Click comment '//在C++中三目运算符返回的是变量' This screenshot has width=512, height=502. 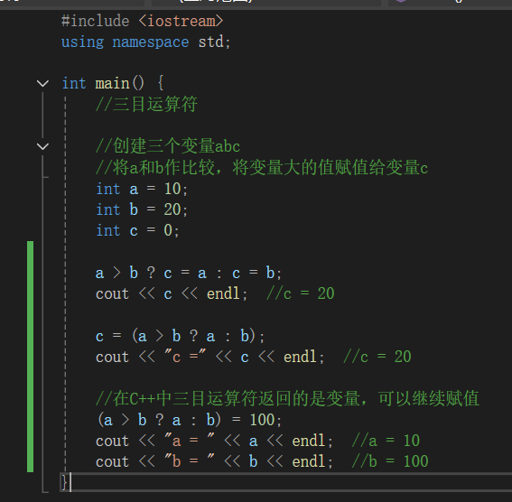287,398
